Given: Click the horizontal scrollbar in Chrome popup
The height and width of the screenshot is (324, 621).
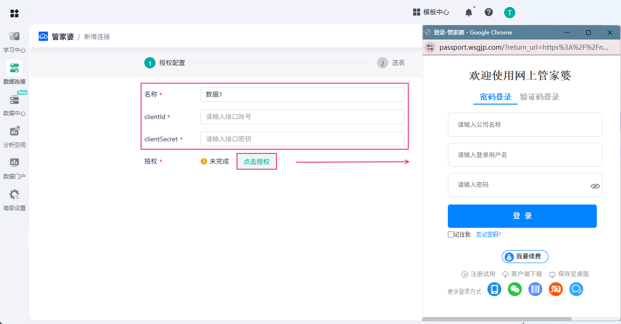Looking at the screenshot, I should (497, 319).
